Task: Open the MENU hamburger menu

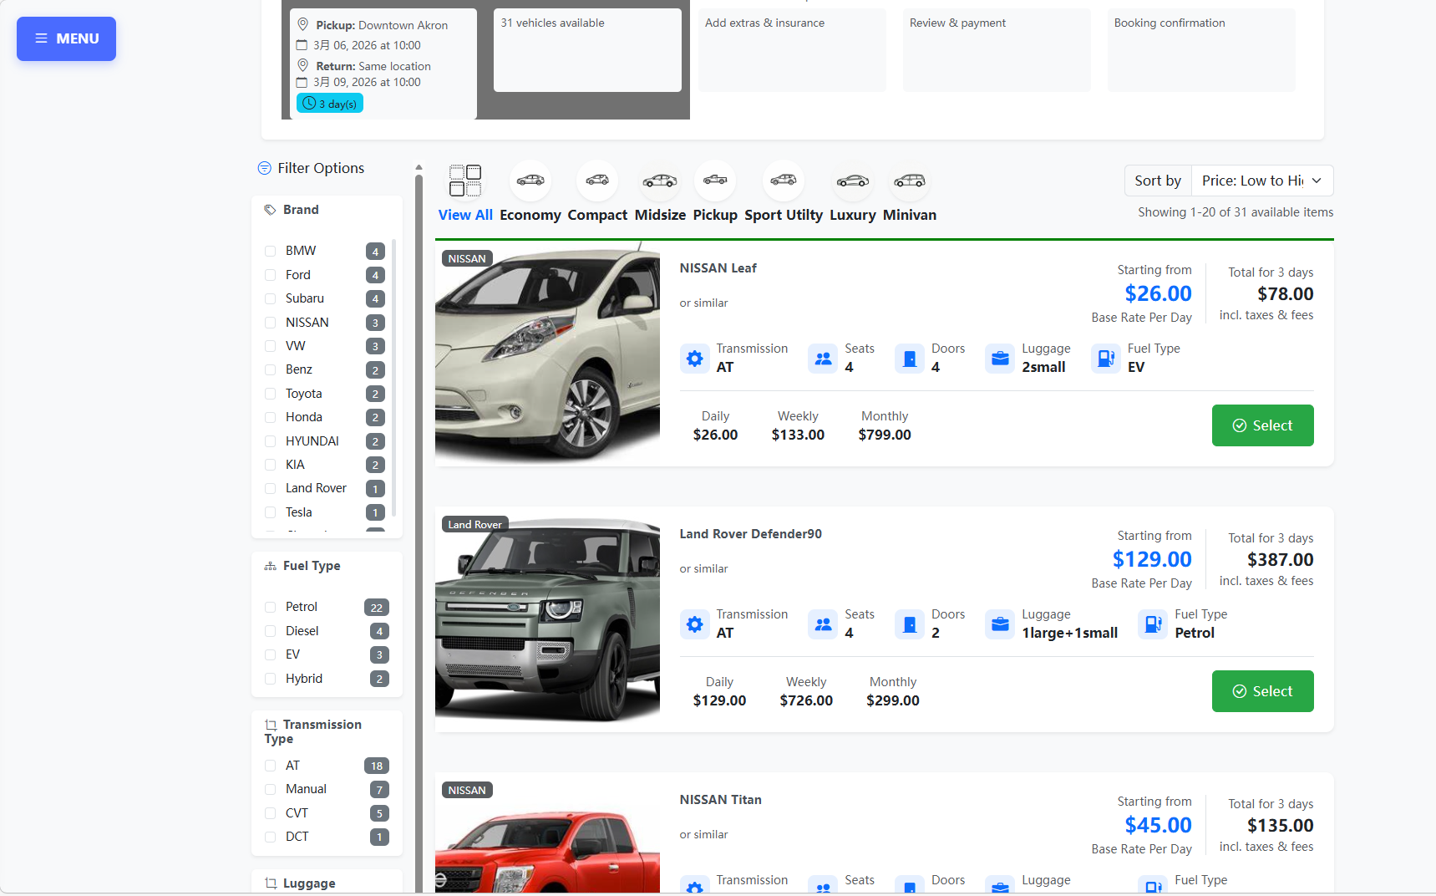Action: click(66, 38)
